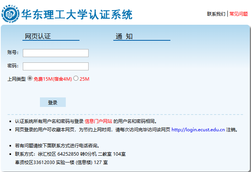Focus the 密码 password input field
Screen dimensions: 251x172
pyautogui.click(x=56, y=66)
